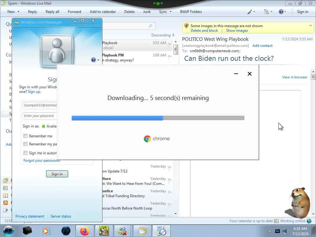Click the Chrome download progress bar

pyautogui.click(x=158, y=118)
